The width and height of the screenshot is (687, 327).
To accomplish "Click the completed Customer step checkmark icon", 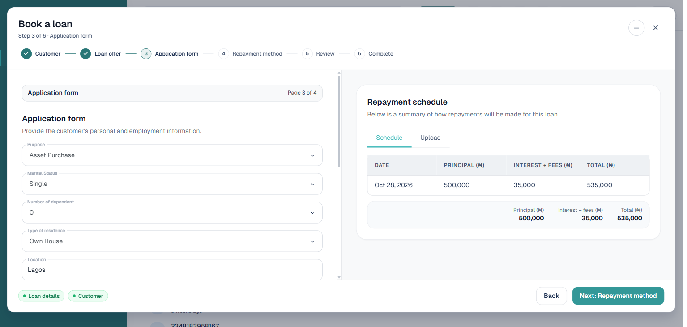I will coord(26,54).
